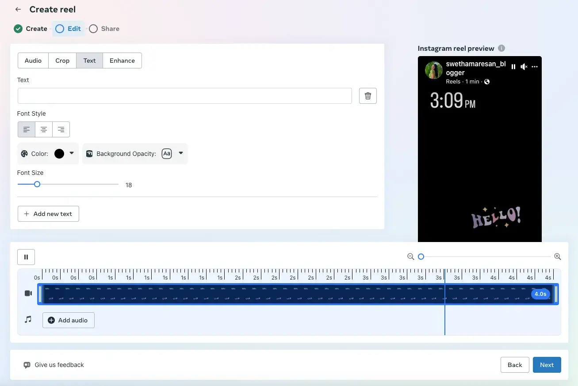Click the Back button
Screen dimensions: 578x386
pos(515,365)
